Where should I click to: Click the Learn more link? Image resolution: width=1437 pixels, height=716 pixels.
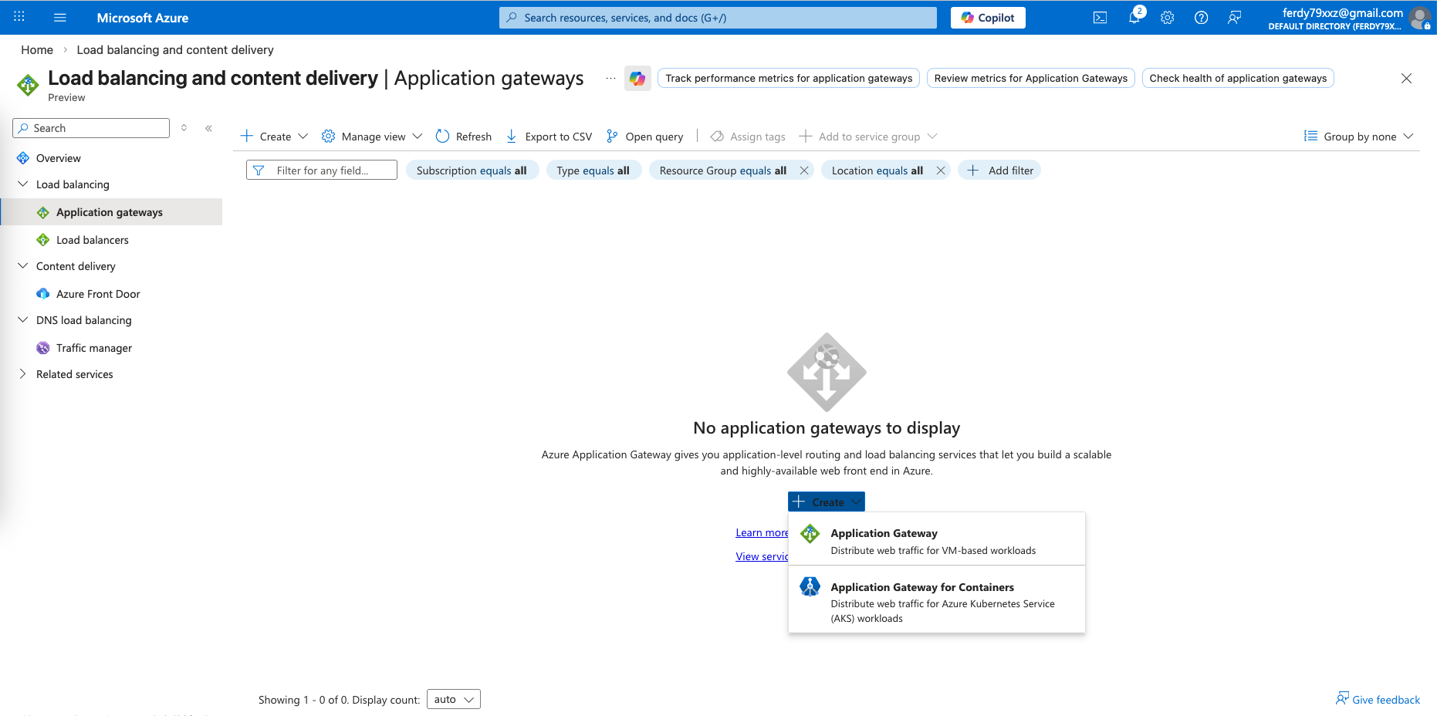(761, 533)
